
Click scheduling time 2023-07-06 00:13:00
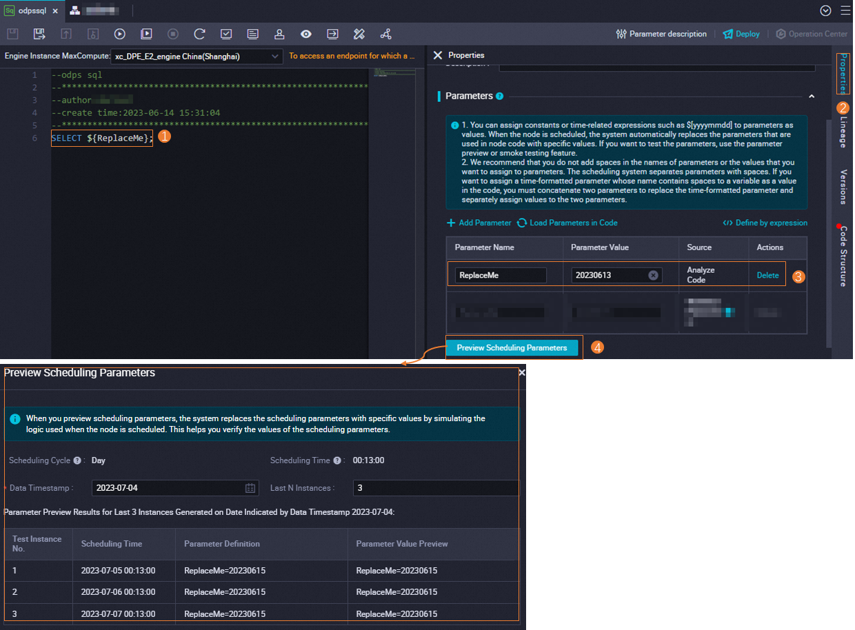[x=118, y=592]
